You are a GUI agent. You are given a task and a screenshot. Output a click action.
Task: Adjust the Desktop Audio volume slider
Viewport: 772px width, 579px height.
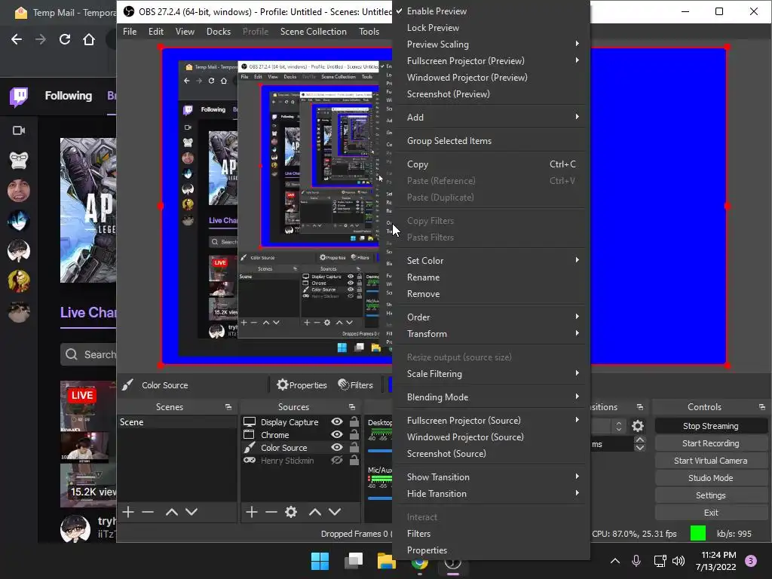click(380, 451)
